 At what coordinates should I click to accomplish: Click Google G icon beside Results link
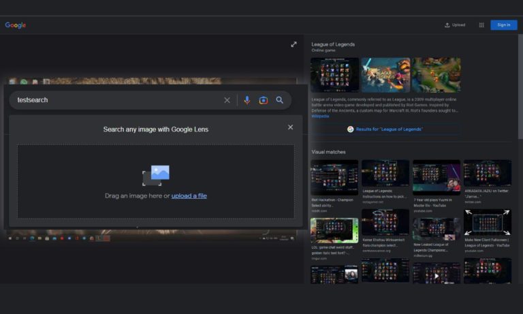point(350,129)
